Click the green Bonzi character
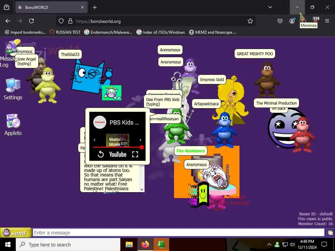335x251 pixels. [176, 126]
